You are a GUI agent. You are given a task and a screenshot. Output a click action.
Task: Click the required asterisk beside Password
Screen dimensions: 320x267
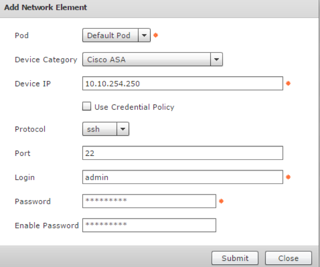click(221, 201)
